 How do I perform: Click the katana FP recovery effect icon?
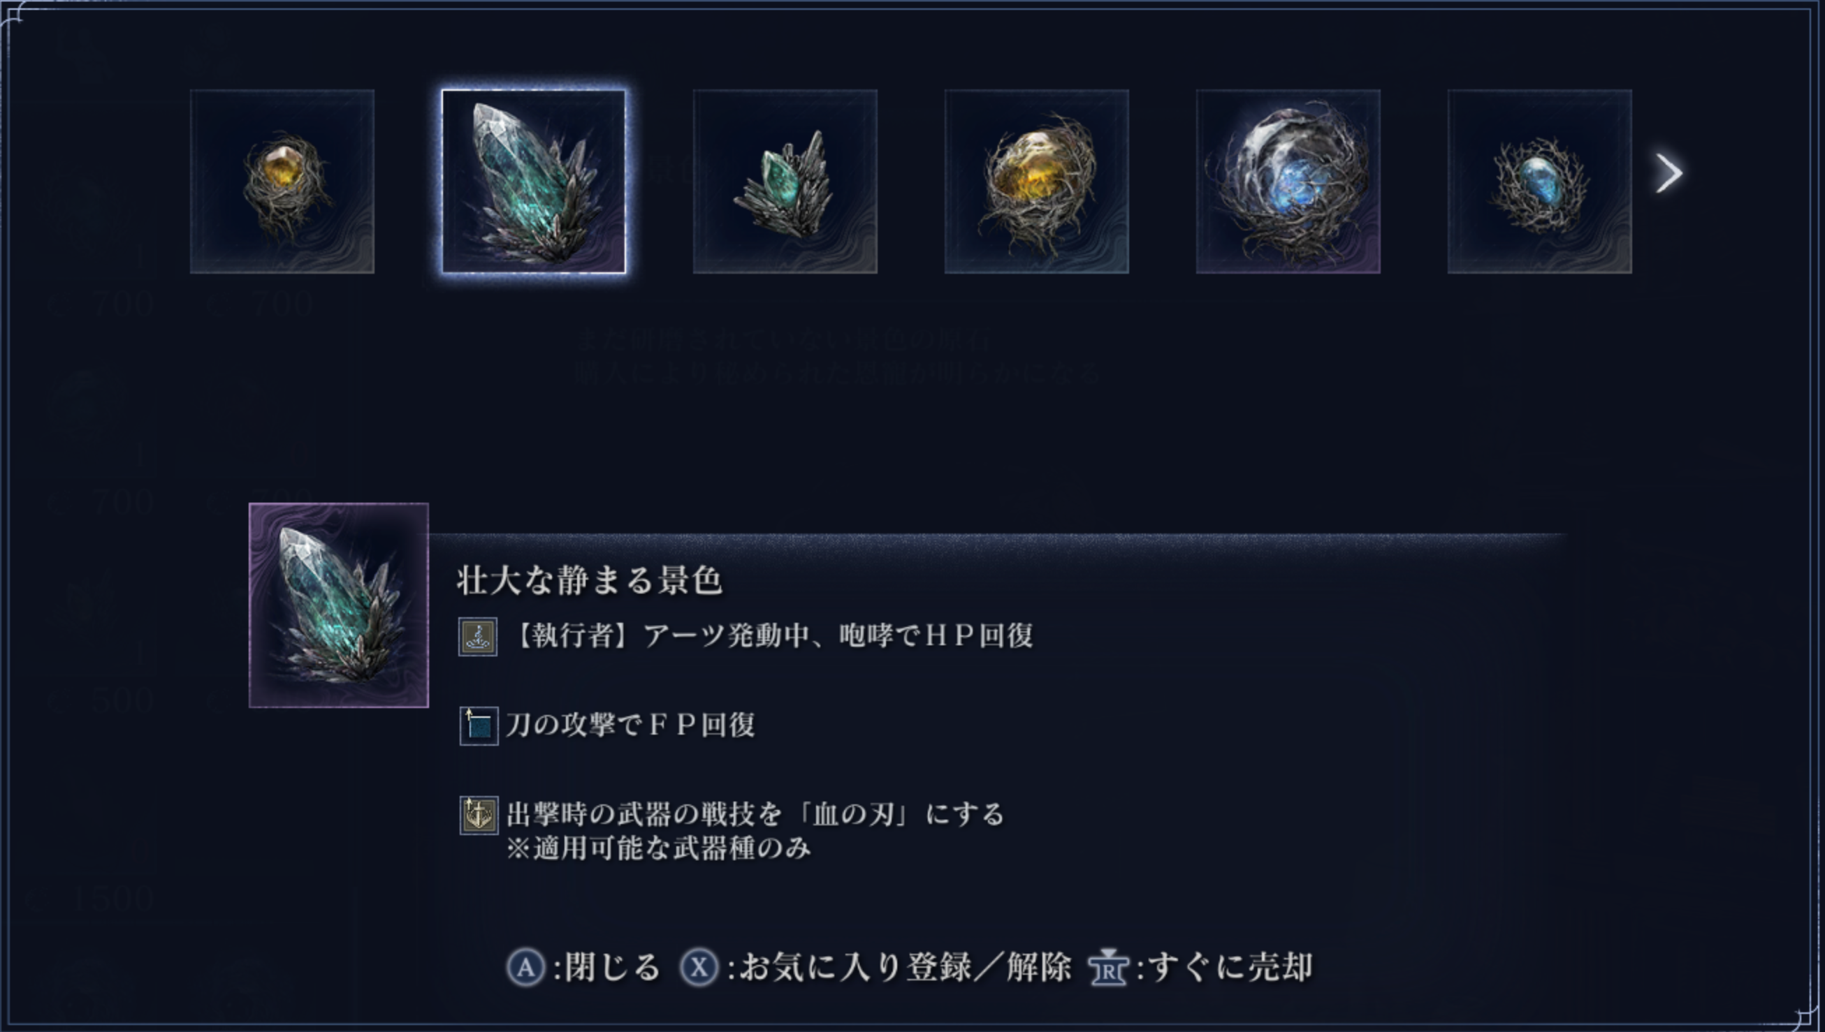[x=479, y=725]
